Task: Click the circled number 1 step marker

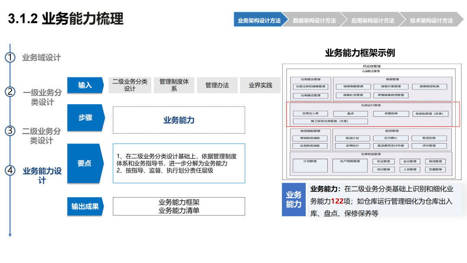Action: pyautogui.click(x=10, y=57)
